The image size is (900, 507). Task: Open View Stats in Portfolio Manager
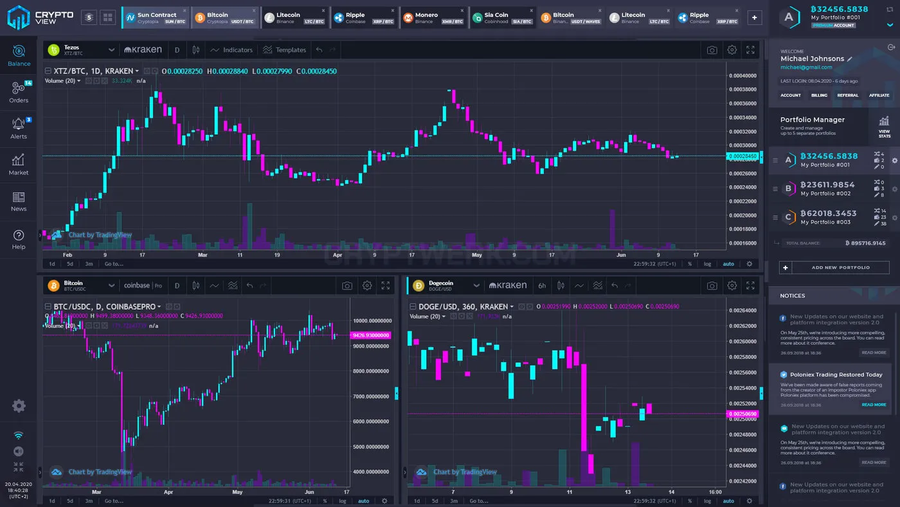884,127
